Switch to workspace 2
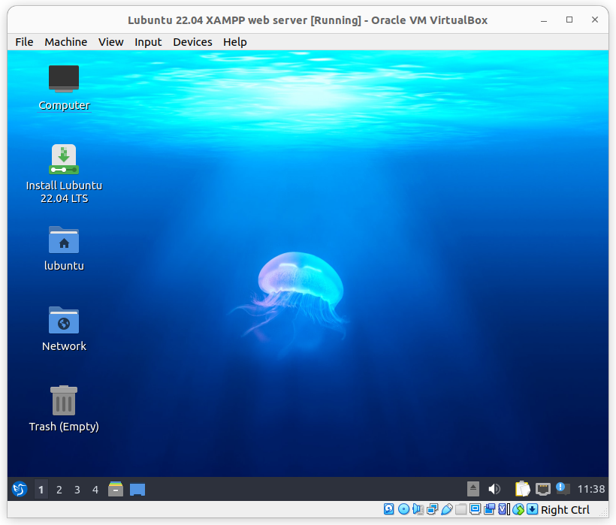 pyautogui.click(x=59, y=490)
